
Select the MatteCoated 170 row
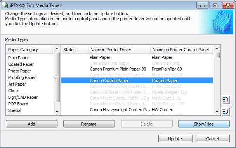(137, 104)
